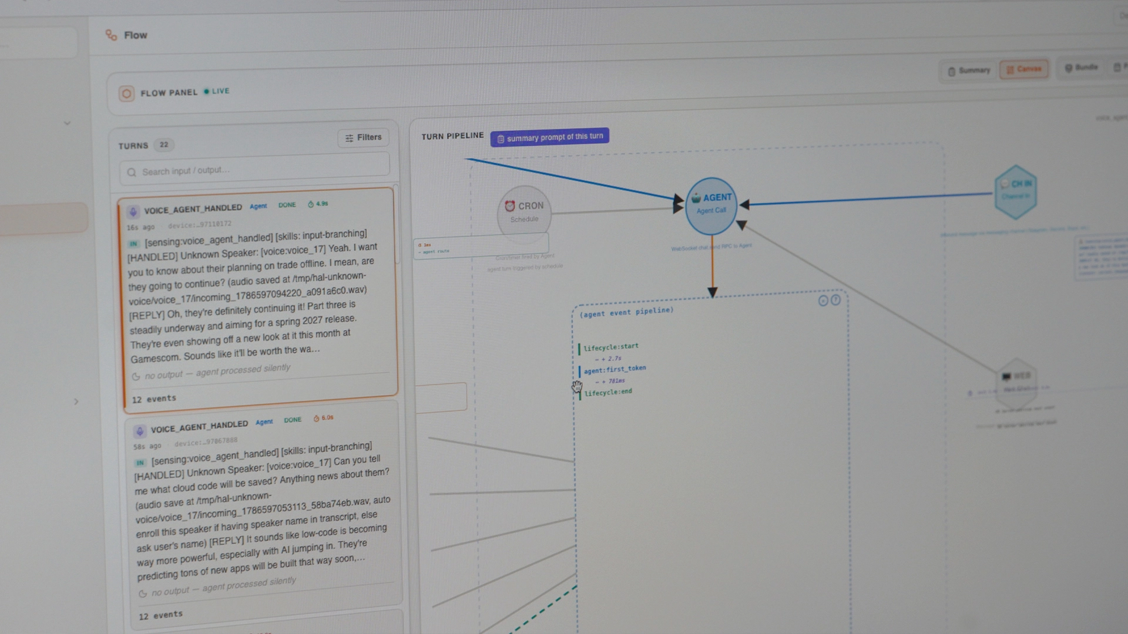Click device:_97118172 label
Screen dimensions: 1128x634
pyautogui.click(x=200, y=225)
